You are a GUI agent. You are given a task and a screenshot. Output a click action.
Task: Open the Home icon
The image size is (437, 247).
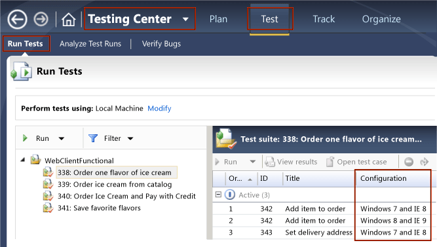click(x=69, y=20)
